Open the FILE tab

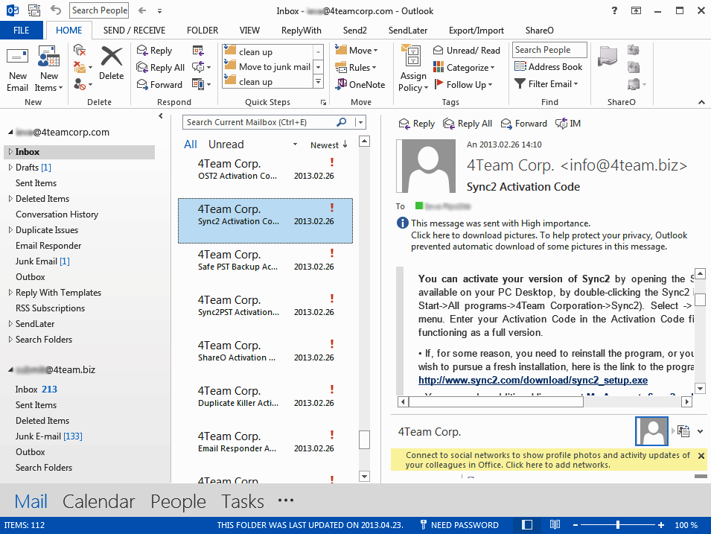[x=22, y=31]
